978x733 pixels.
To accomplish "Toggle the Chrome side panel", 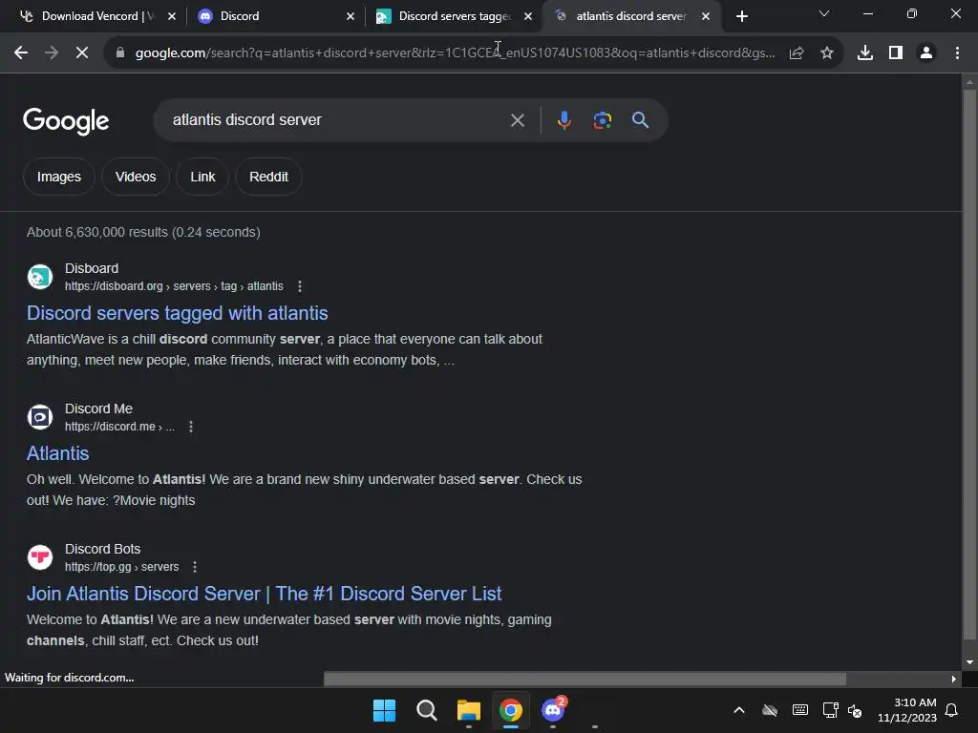I will coord(896,53).
